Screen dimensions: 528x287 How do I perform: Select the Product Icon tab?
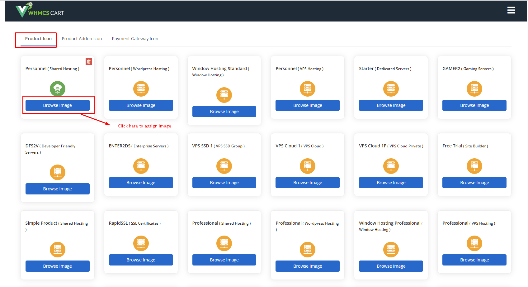pos(38,39)
